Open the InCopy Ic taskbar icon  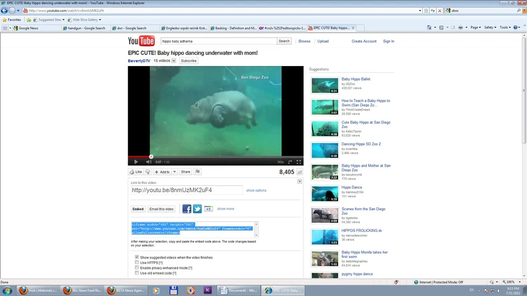coord(207,290)
